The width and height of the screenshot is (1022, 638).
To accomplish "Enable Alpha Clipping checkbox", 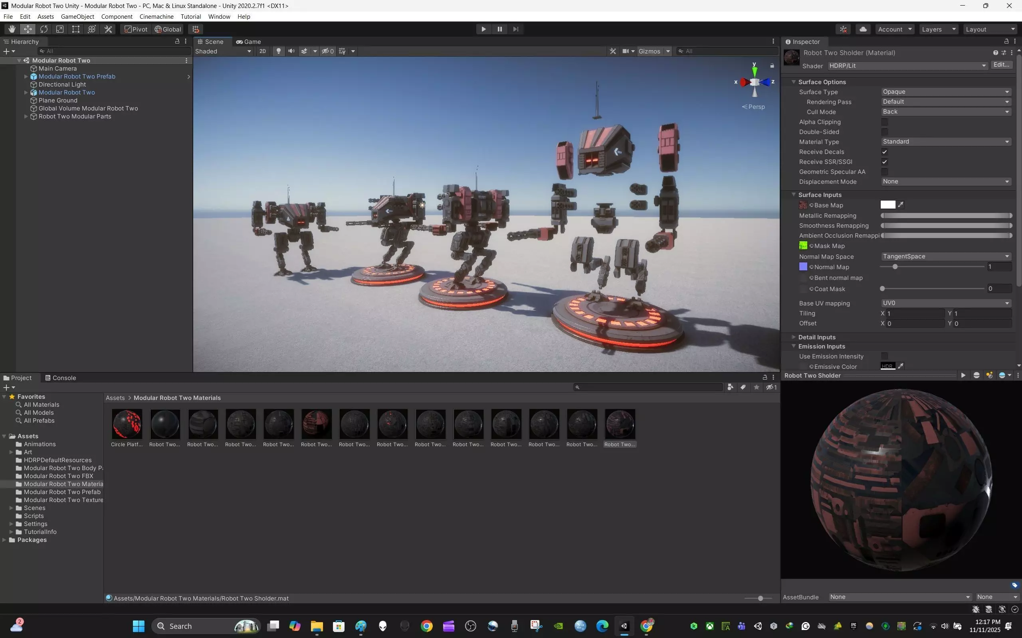I will pos(885,122).
